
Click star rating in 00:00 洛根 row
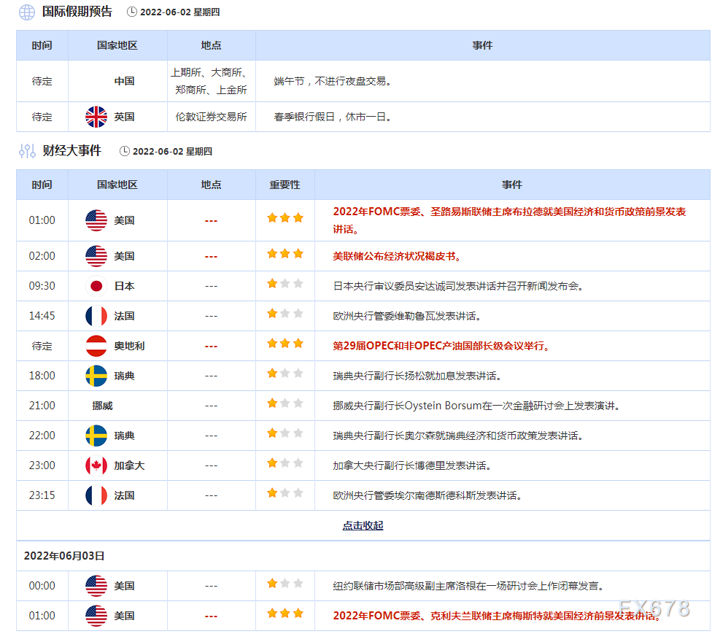pyautogui.click(x=285, y=584)
